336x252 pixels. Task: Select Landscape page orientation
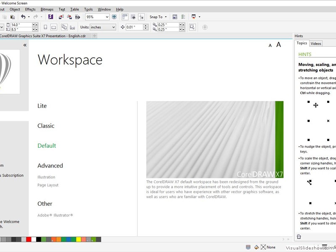[54, 27]
